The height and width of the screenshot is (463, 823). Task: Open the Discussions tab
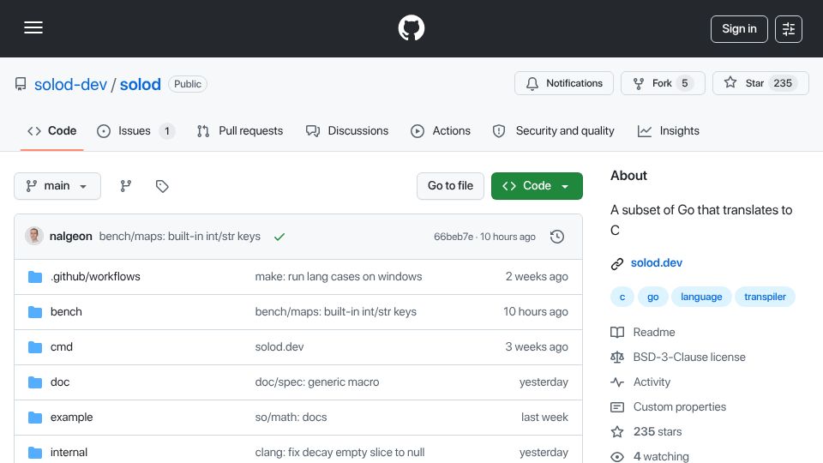(347, 130)
